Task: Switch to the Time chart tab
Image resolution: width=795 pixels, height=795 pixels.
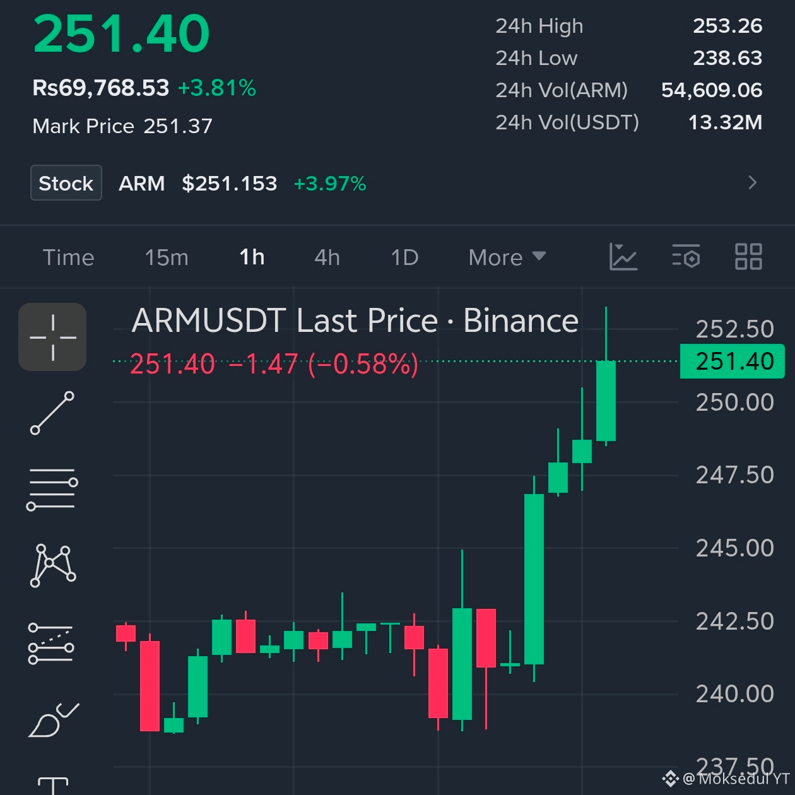Action: (68, 257)
